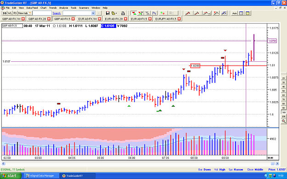This screenshot has width=287, height=179.
Task: Close the GBP A0-FX,1H tab
Action: (23, 19)
